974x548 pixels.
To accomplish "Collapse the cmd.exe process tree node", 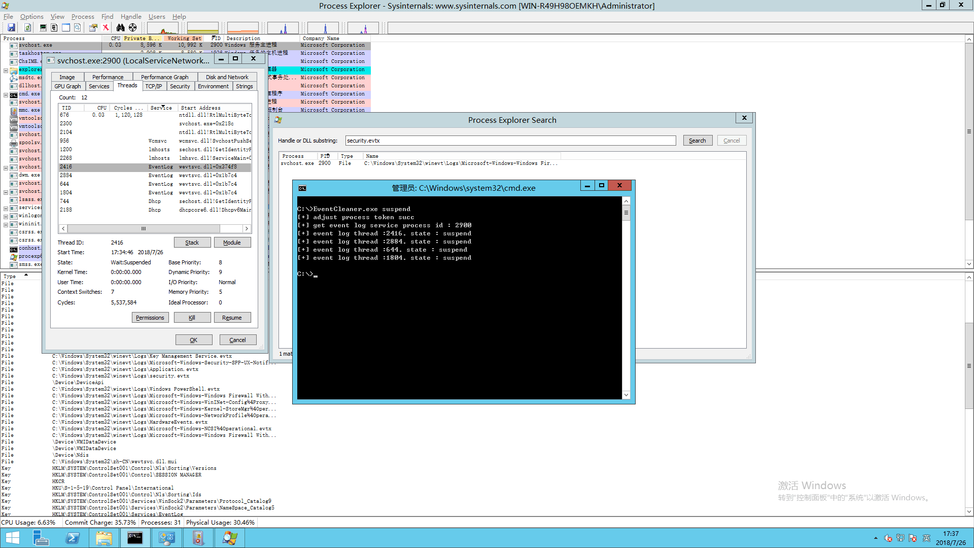I will tap(6, 95).
